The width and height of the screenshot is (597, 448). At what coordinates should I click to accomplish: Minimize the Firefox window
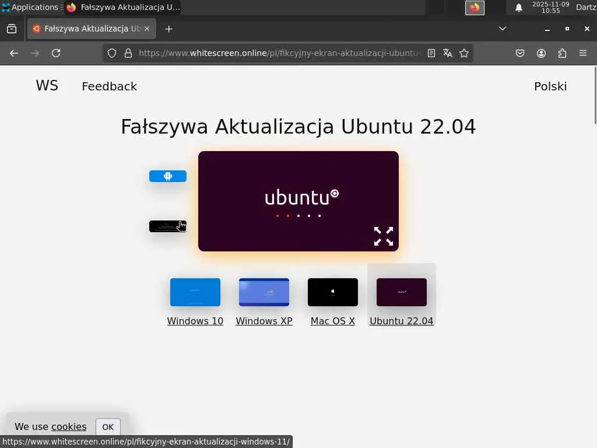click(x=547, y=29)
